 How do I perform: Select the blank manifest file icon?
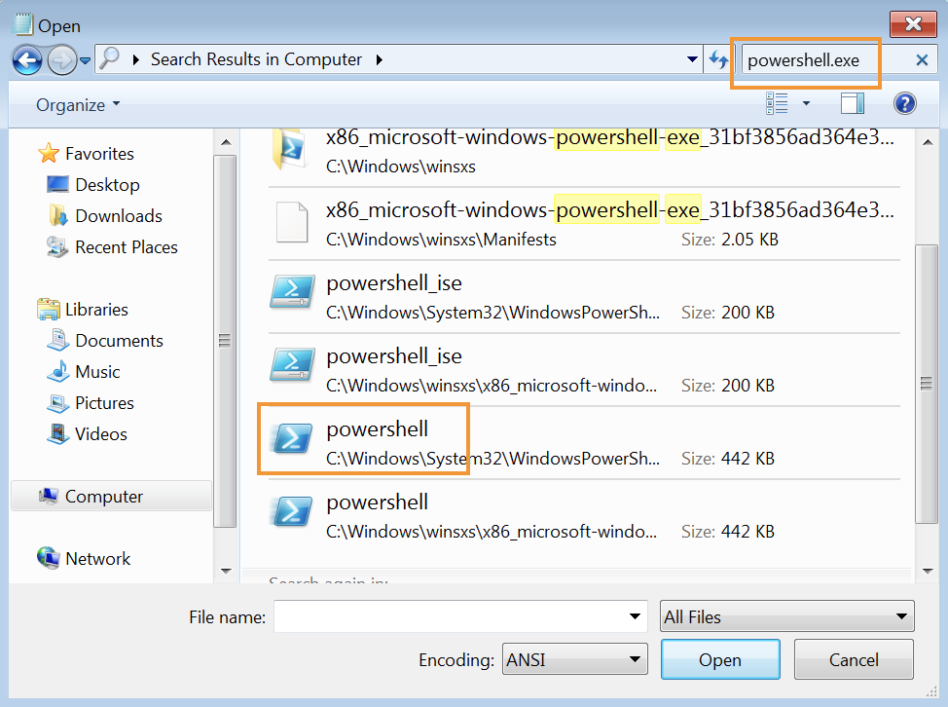[x=292, y=222]
